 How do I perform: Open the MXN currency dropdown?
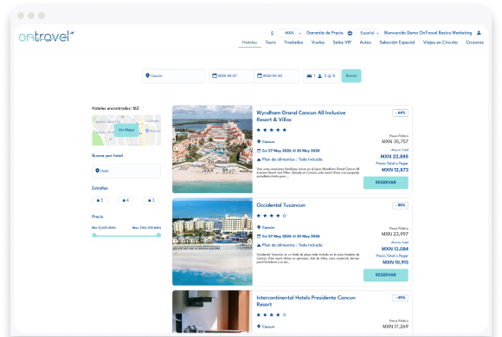pyautogui.click(x=290, y=33)
